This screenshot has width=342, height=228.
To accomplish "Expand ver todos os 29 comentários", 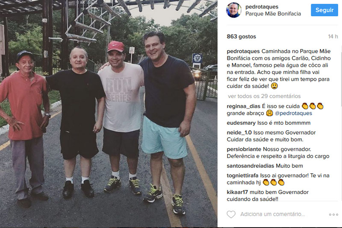I will 264,96.
